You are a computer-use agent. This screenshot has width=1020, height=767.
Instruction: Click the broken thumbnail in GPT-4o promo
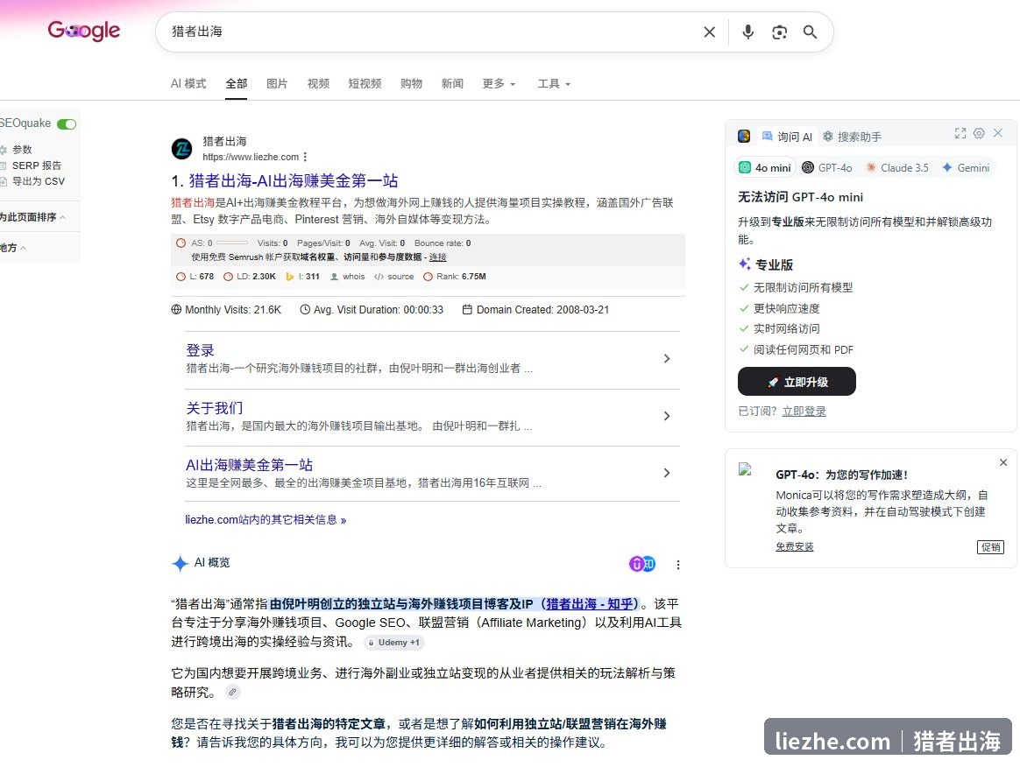click(746, 468)
